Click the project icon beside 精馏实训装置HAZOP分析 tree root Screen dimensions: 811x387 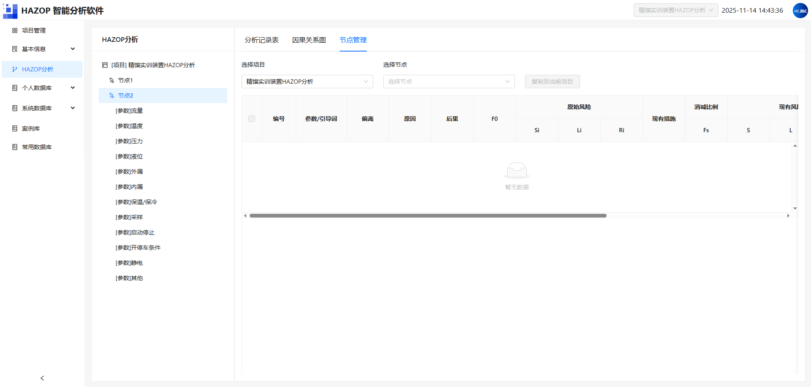(x=105, y=65)
